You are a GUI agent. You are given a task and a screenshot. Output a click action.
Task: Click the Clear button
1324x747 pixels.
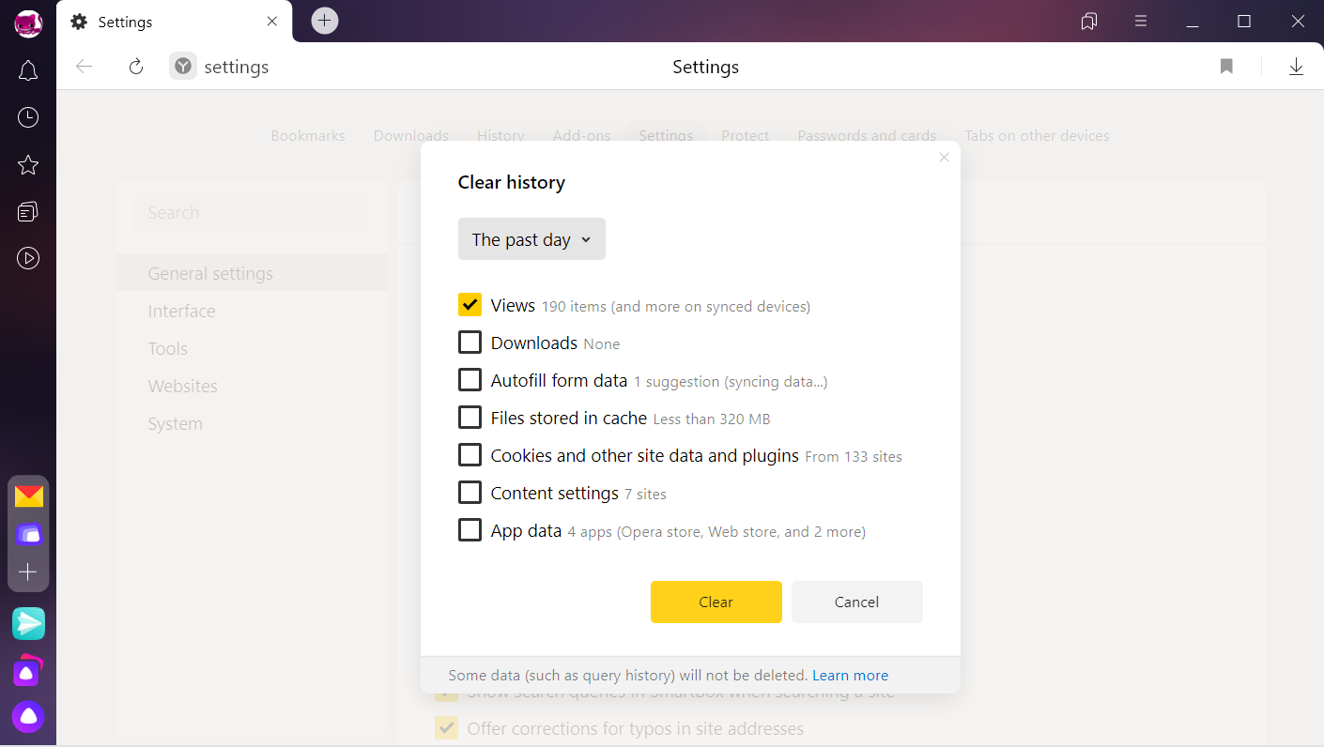pyautogui.click(x=716, y=602)
